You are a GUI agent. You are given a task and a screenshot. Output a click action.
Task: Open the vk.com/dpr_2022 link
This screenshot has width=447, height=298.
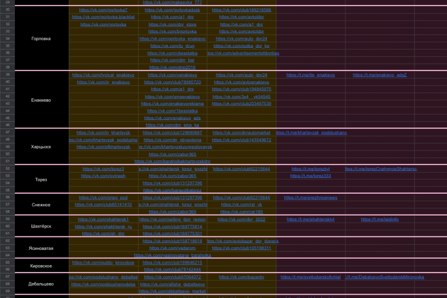coord(241,220)
